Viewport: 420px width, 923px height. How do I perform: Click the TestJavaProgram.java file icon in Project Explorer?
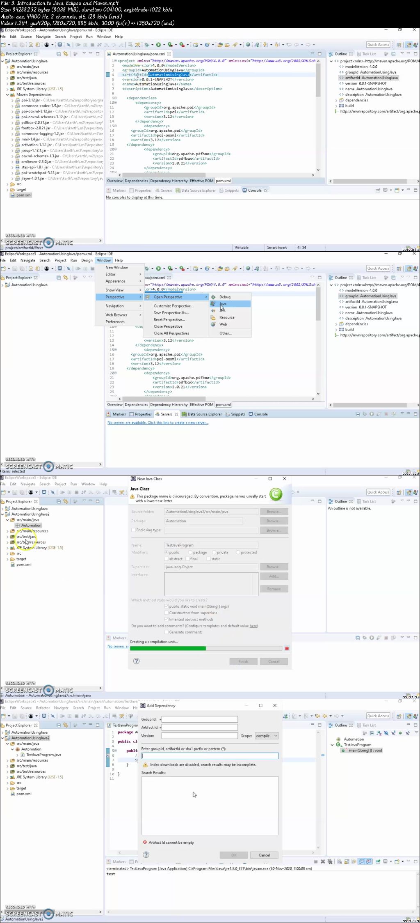tap(23, 755)
